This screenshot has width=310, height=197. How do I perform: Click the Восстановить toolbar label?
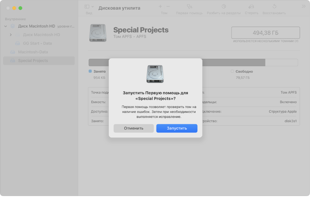click(x=274, y=13)
